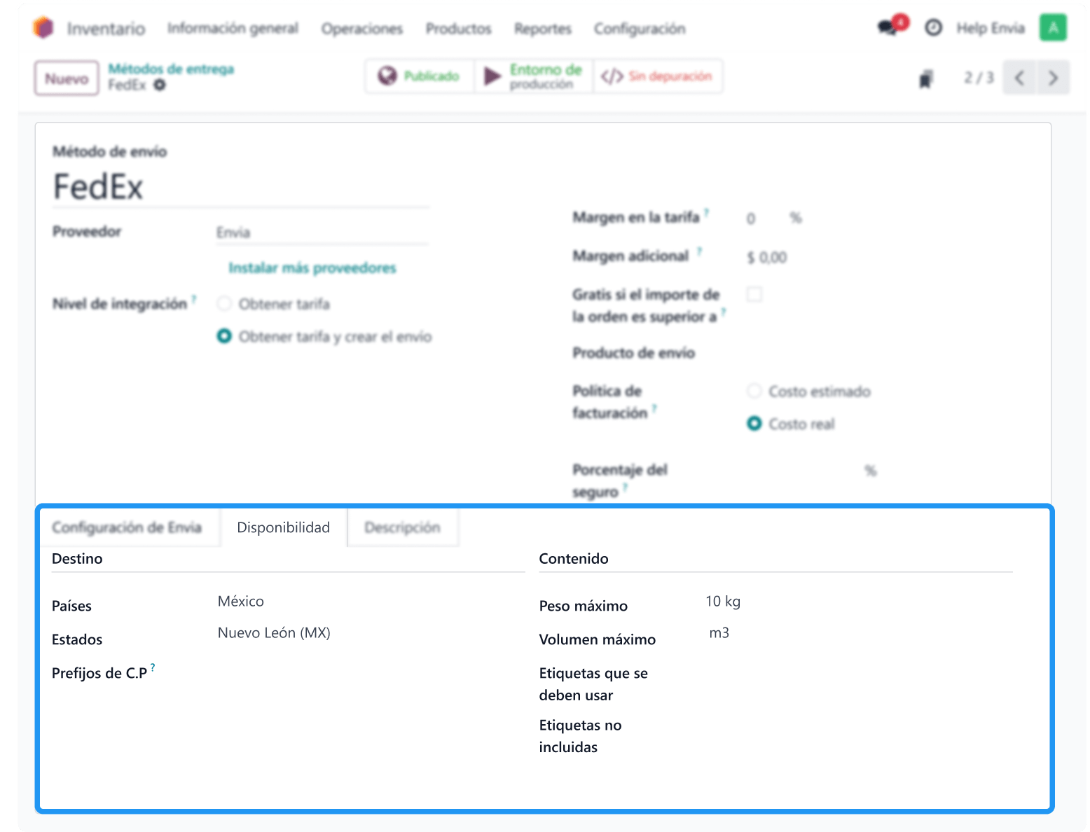Click pager counter 2 / 3
Image resolution: width=1090 pixels, height=832 pixels.
pyautogui.click(x=979, y=78)
